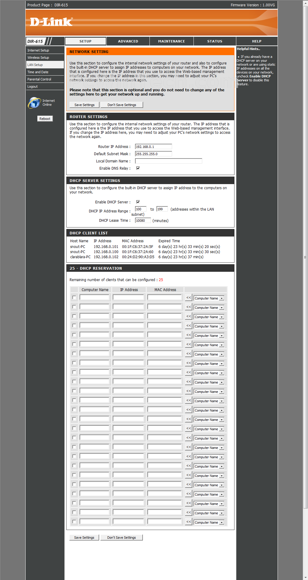
Task: Click the << copy button in fifth reservation row
Action: click(189, 335)
